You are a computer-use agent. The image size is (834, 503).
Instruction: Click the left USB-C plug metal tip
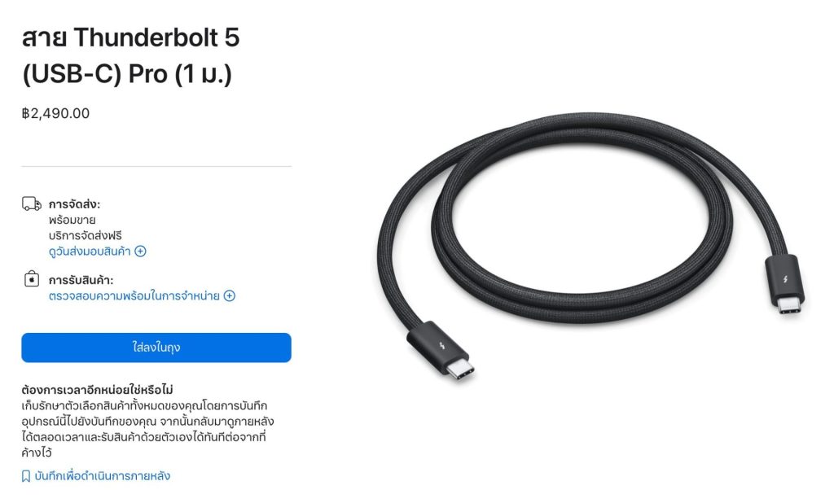click(460, 370)
